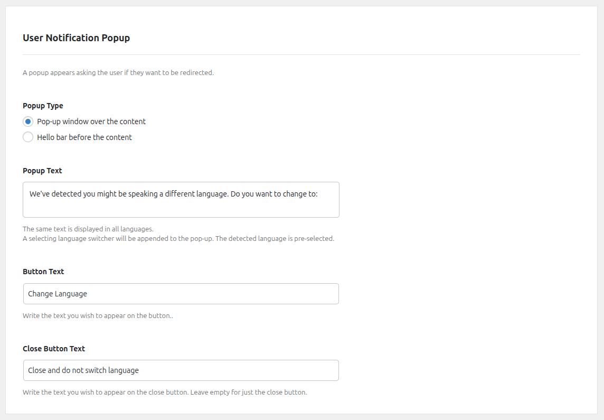Select the "Pop-up window over the content" option
604x420 pixels.
click(x=28, y=122)
